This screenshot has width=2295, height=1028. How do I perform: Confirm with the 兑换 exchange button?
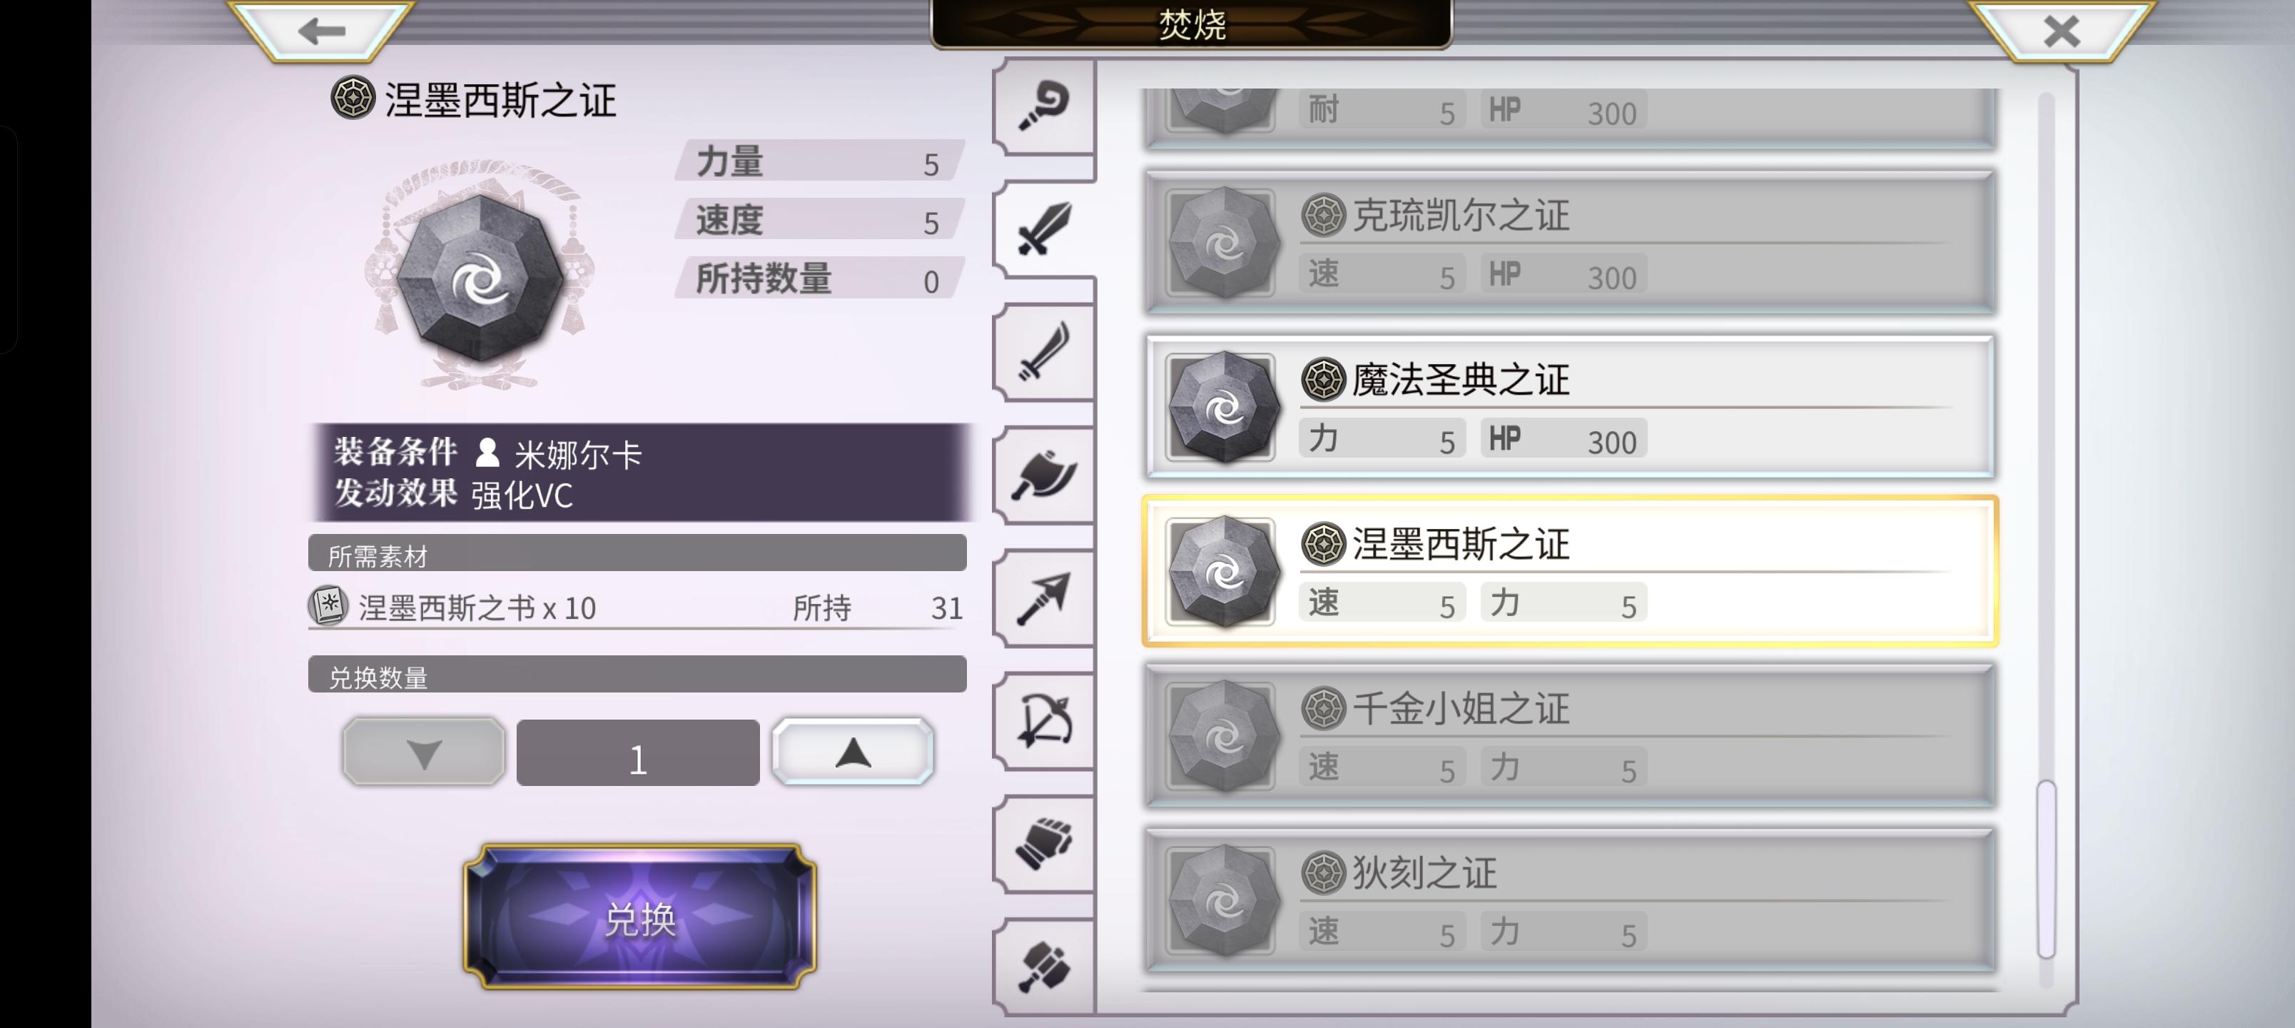coord(639,917)
